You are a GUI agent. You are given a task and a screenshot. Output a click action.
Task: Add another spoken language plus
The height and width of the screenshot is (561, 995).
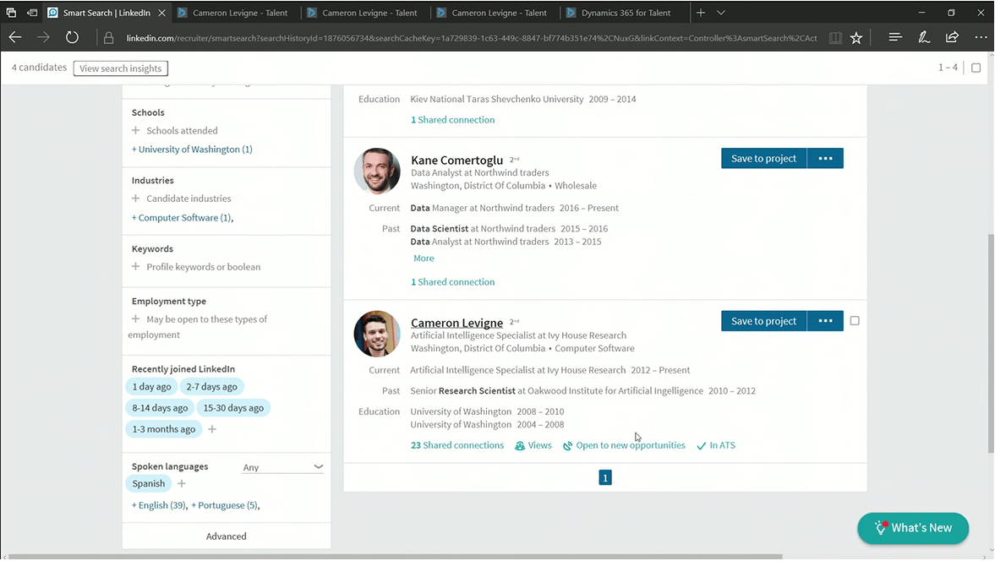point(182,483)
